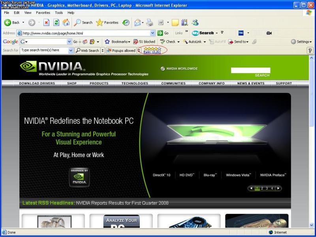
Task: Click the camera icon on the Links bar
Action: pyautogui.click(x=269, y=33)
